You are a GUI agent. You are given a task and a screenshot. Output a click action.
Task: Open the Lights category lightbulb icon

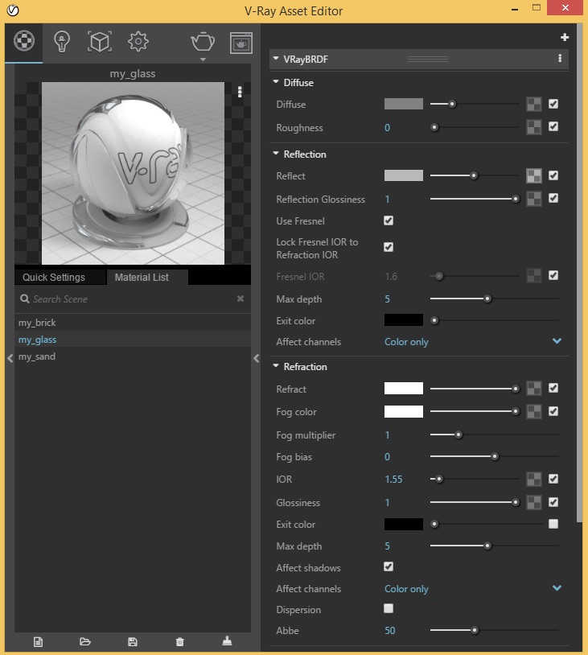click(x=62, y=42)
